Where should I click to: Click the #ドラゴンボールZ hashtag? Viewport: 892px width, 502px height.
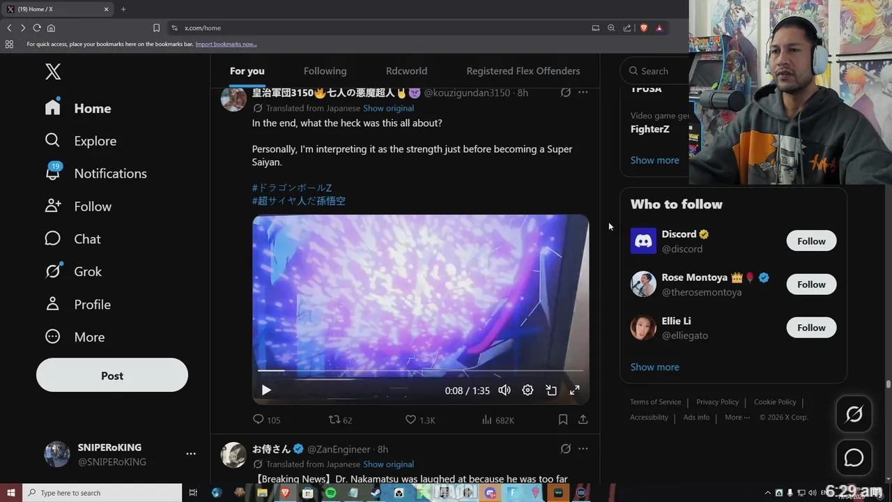coord(291,188)
